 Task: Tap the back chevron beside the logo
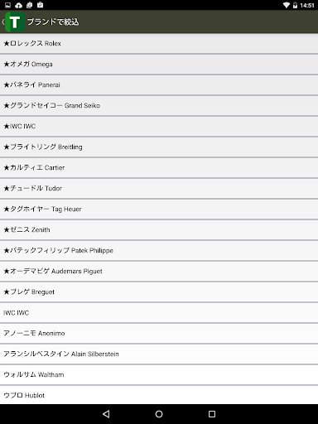(x=2, y=22)
